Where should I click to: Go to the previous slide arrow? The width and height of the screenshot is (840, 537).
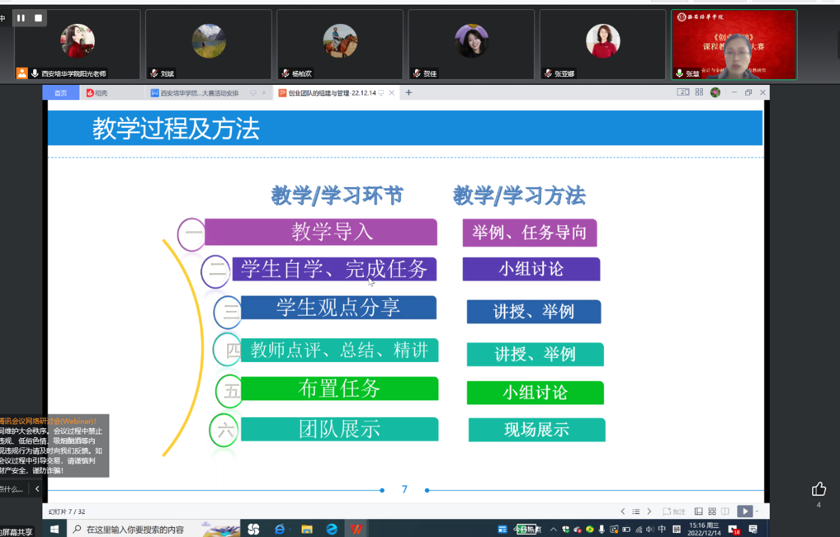pos(623,511)
